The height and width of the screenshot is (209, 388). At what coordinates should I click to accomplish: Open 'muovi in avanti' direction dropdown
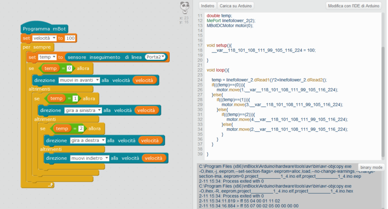tap(79, 80)
